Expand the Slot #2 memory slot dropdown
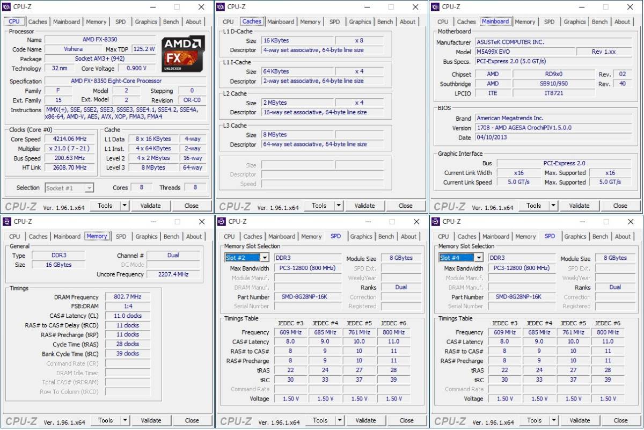The height and width of the screenshot is (430, 644). (x=264, y=258)
